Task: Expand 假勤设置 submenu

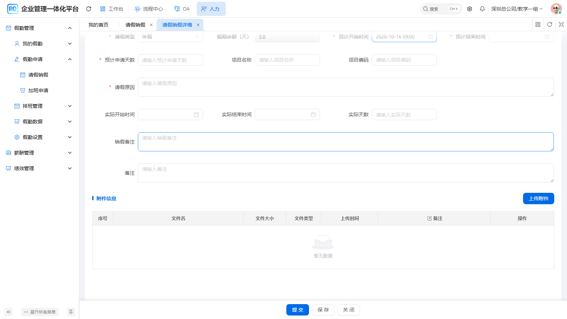Action: pos(39,137)
